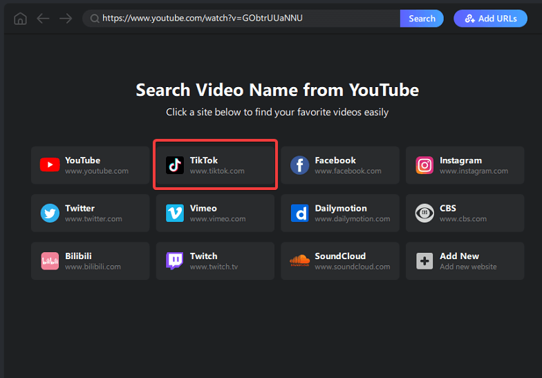Click the magnifier icon in URL bar
542x378 pixels.
pyautogui.click(x=94, y=19)
